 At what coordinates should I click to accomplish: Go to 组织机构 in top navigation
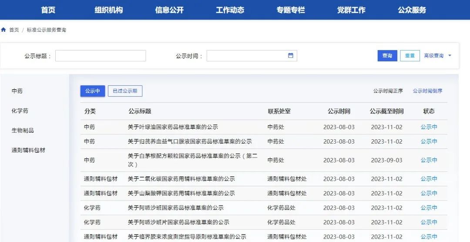coord(109,10)
